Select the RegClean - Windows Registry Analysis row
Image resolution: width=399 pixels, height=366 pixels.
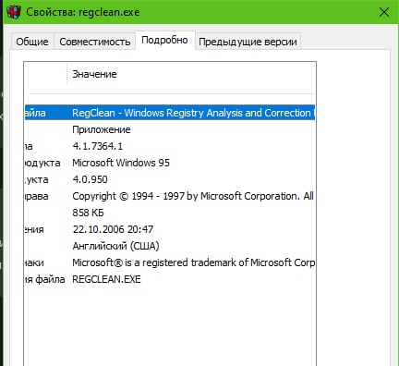click(x=170, y=113)
